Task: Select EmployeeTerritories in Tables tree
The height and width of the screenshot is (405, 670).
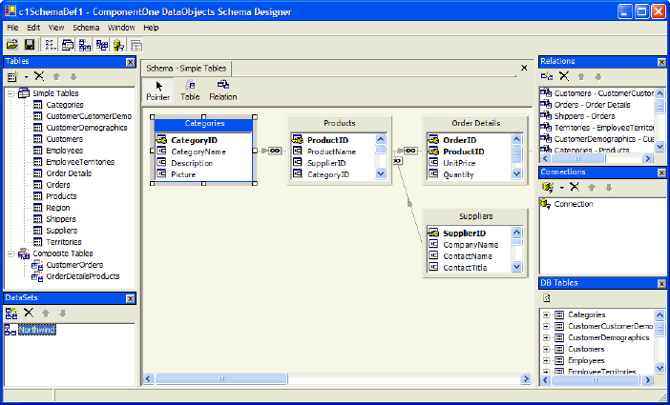Action: pos(80,162)
